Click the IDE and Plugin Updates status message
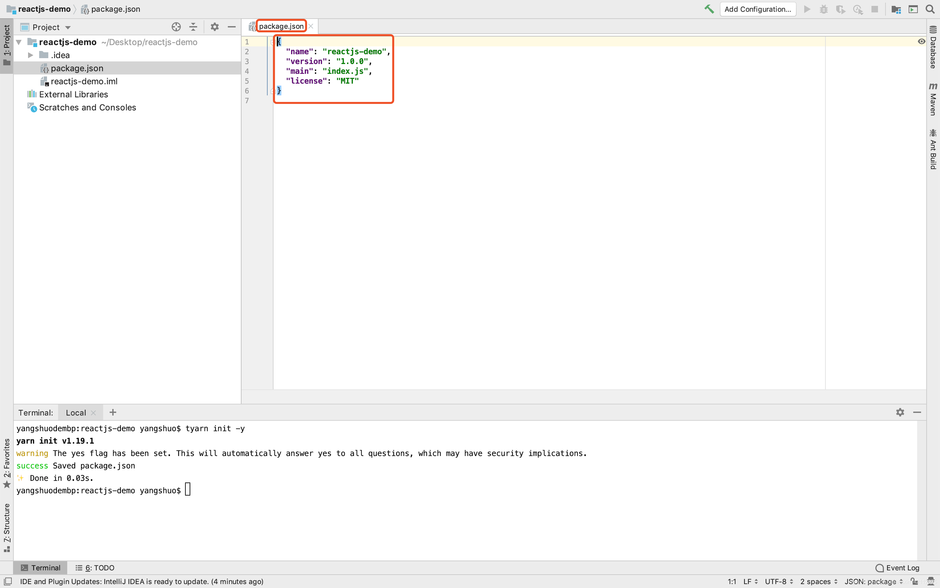The image size is (940, 588). click(x=142, y=581)
